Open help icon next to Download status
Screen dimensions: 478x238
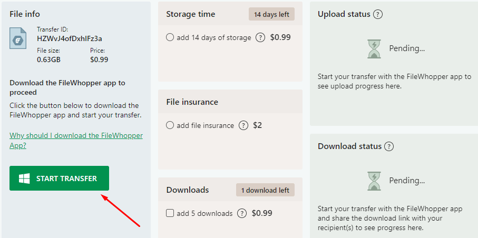click(x=389, y=146)
